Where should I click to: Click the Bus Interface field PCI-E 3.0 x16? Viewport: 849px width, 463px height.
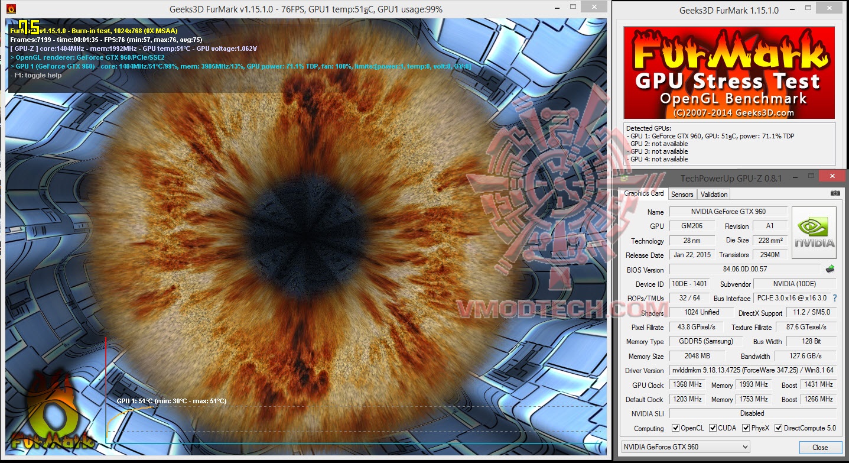click(x=792, y=298)
